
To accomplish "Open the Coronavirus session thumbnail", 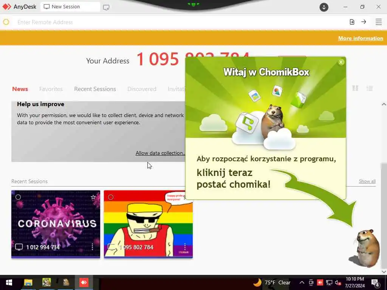I will pyautogui.click(x=56, y=224).
